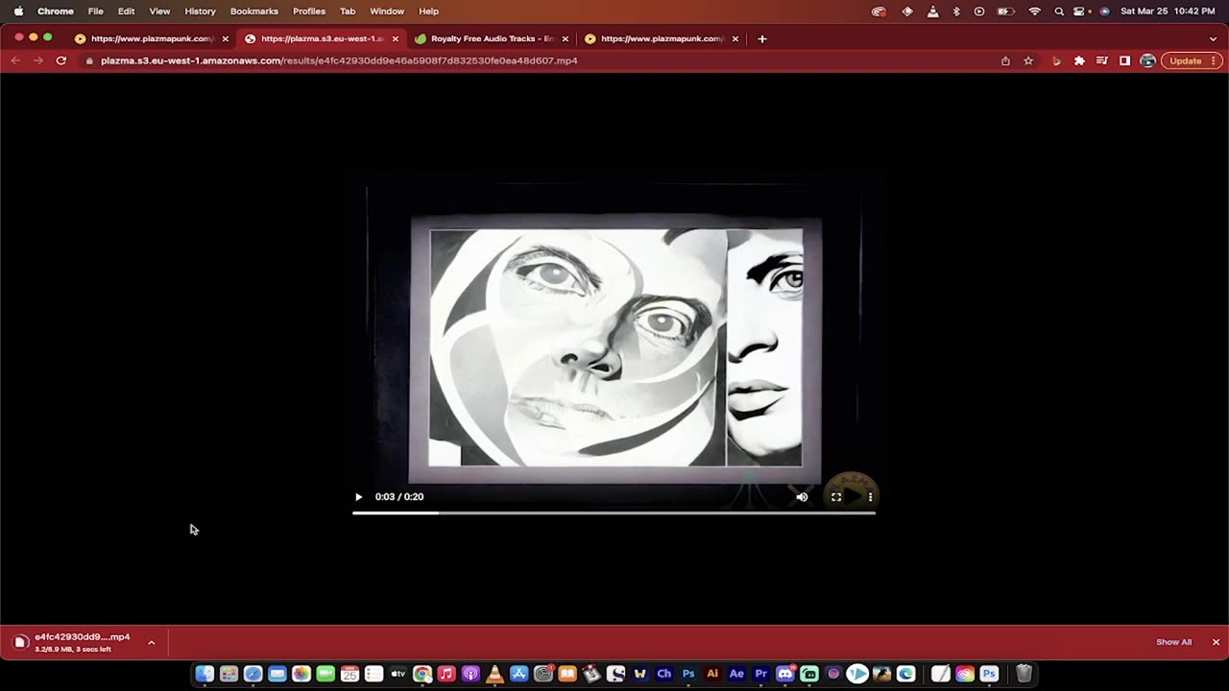The height and width of the screenshot is (691, 1229).
Task: Click the Update button in Chrome
Action: [1191, 60]
